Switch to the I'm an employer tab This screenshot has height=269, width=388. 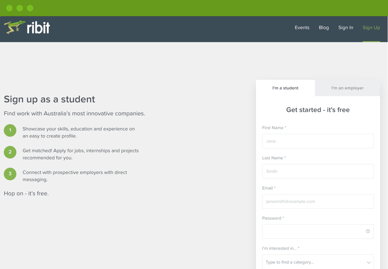[347, 88]
